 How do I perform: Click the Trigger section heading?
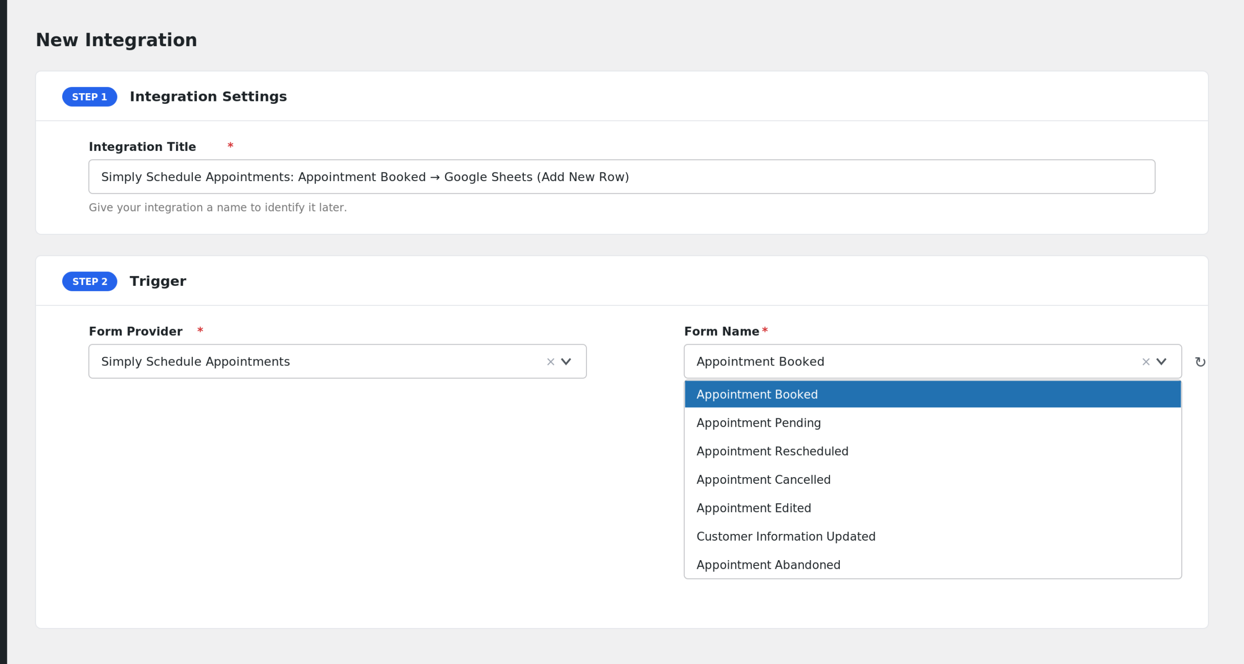pyautogui.click(x=158, y=282)
